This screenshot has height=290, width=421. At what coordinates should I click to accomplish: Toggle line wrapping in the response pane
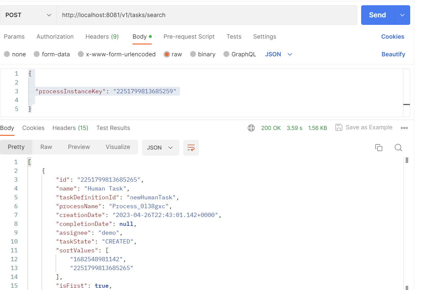tap(191, 148)
